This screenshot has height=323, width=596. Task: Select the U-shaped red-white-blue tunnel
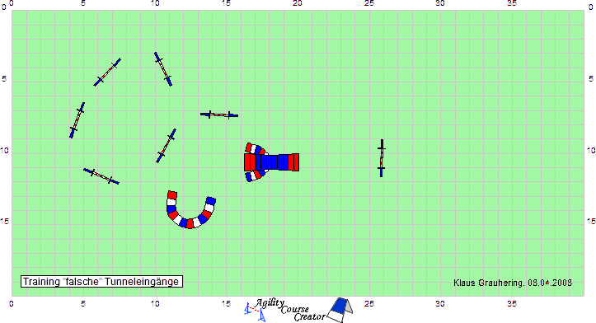coord(191,210)
